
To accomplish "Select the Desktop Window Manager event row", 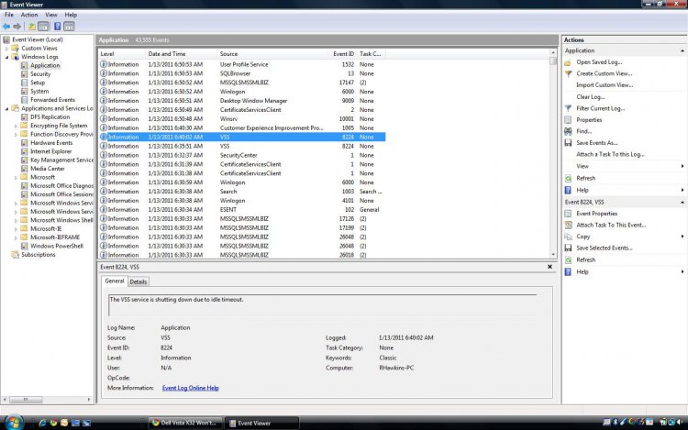I will 242,101.
